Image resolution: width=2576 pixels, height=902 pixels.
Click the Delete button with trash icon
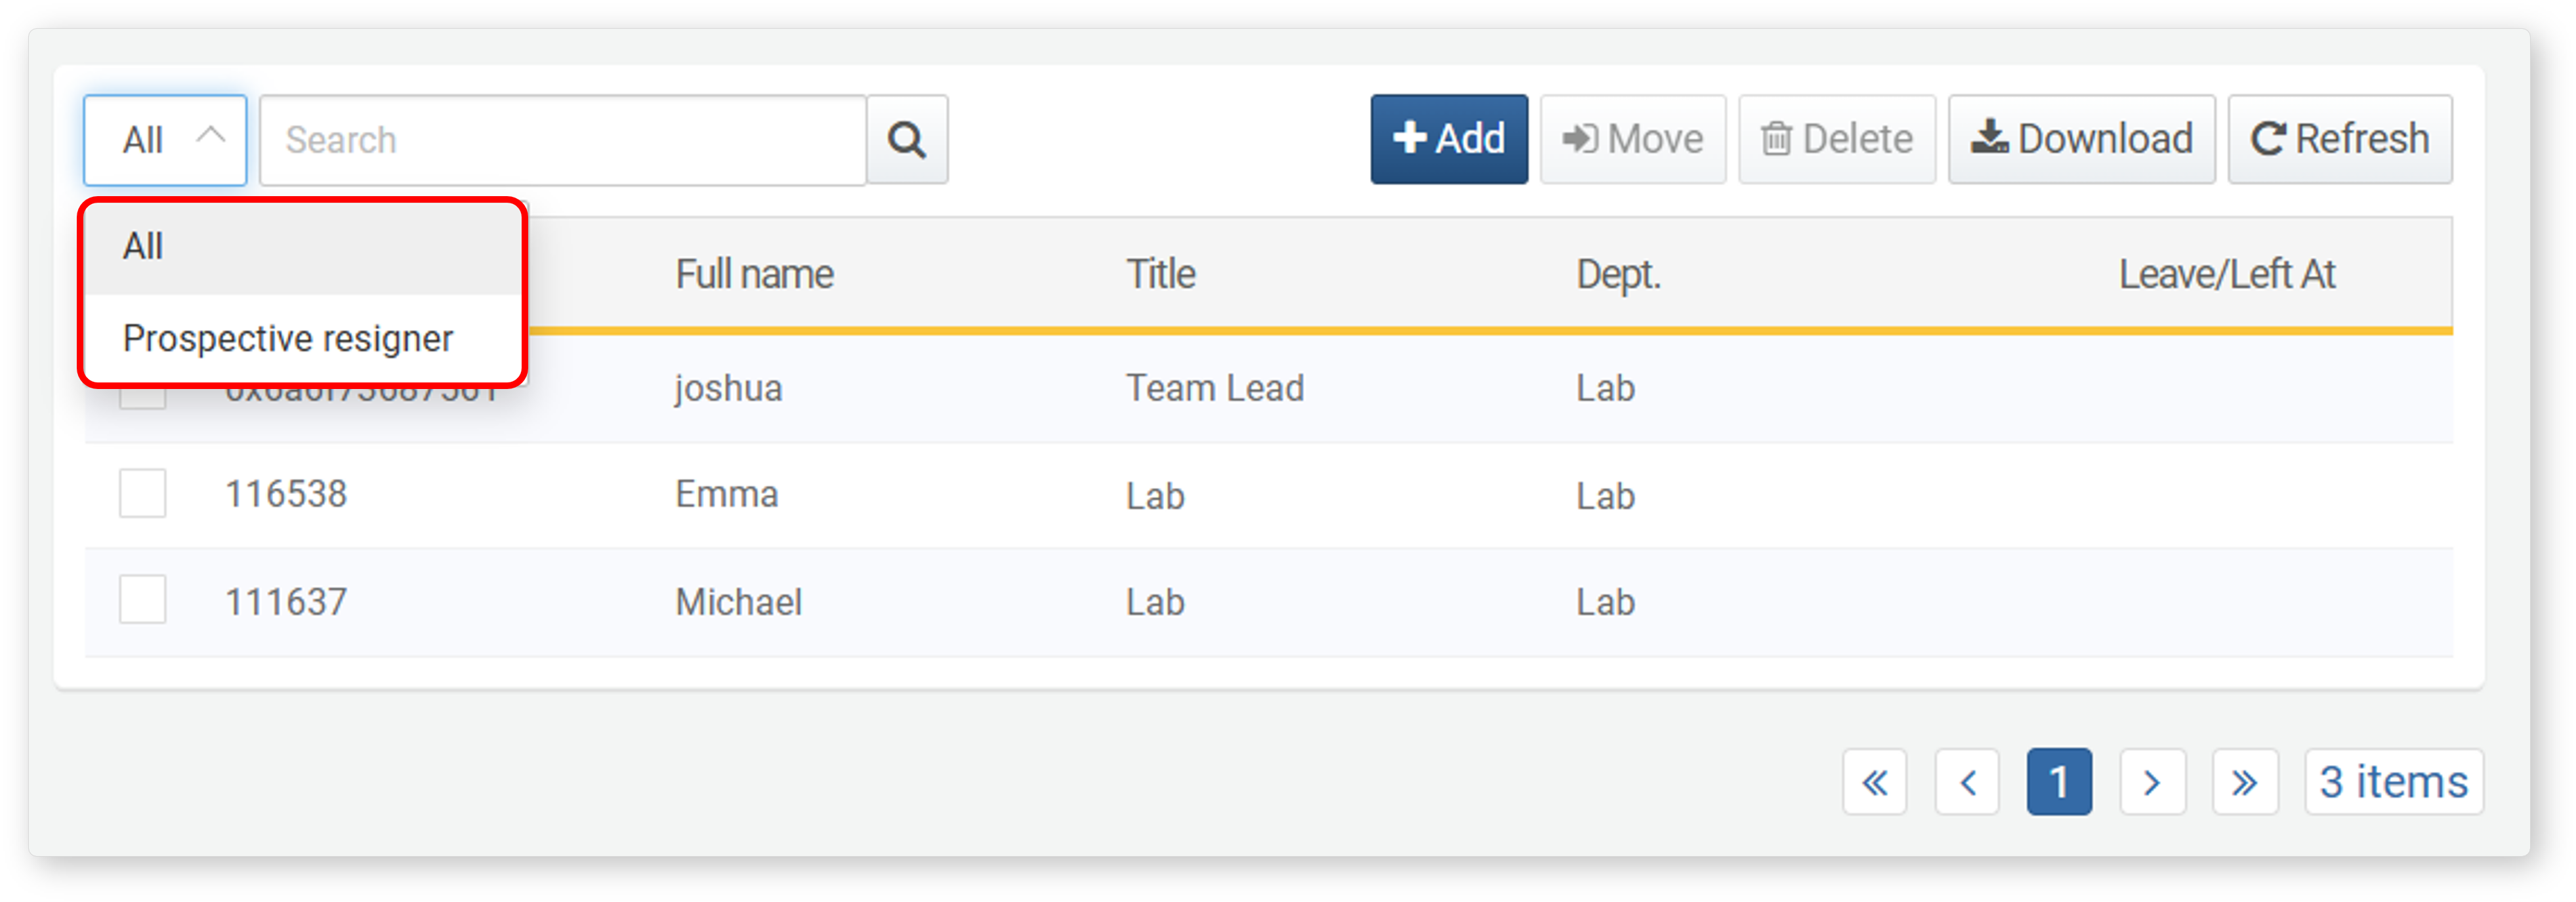click(1836, 139)
